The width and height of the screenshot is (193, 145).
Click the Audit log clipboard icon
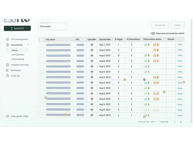[x=7, y=76]
